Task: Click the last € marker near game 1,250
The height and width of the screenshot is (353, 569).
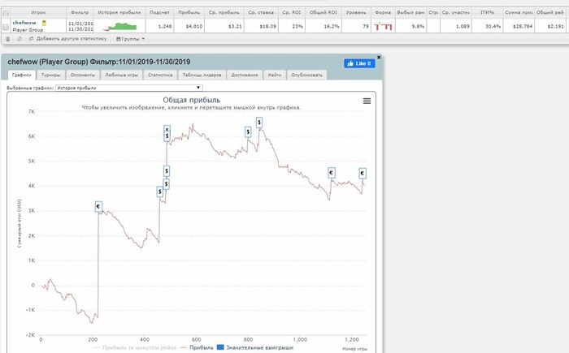Action: click(363, 174)
